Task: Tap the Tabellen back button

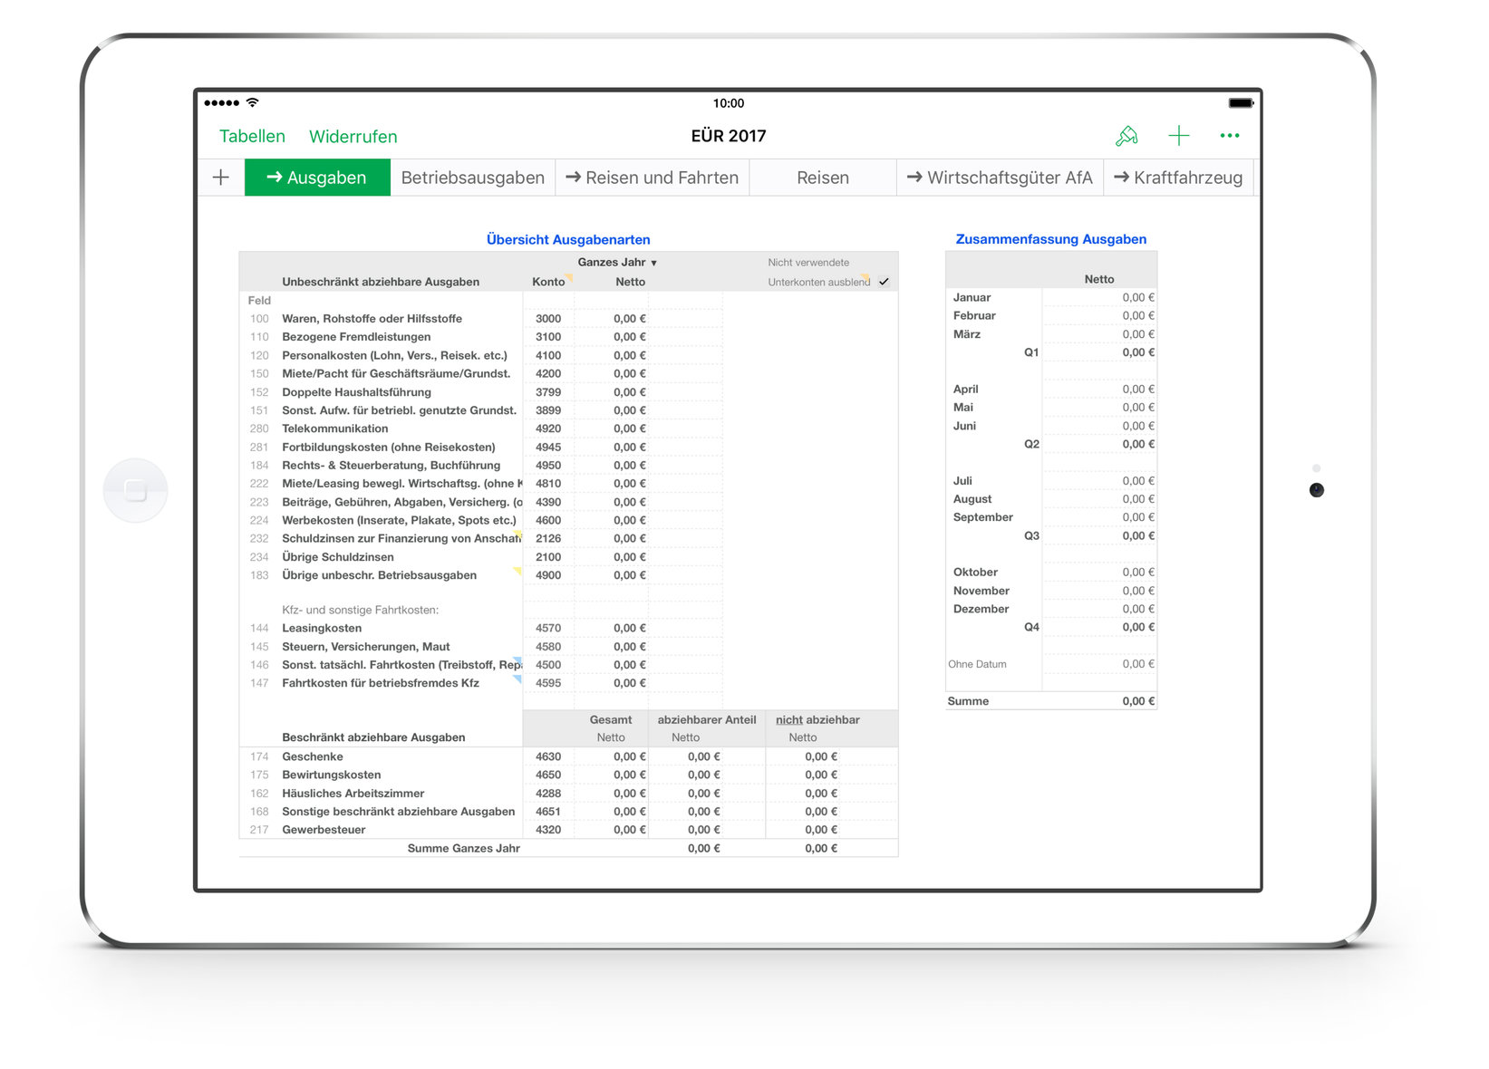Action: pos(252,137)
